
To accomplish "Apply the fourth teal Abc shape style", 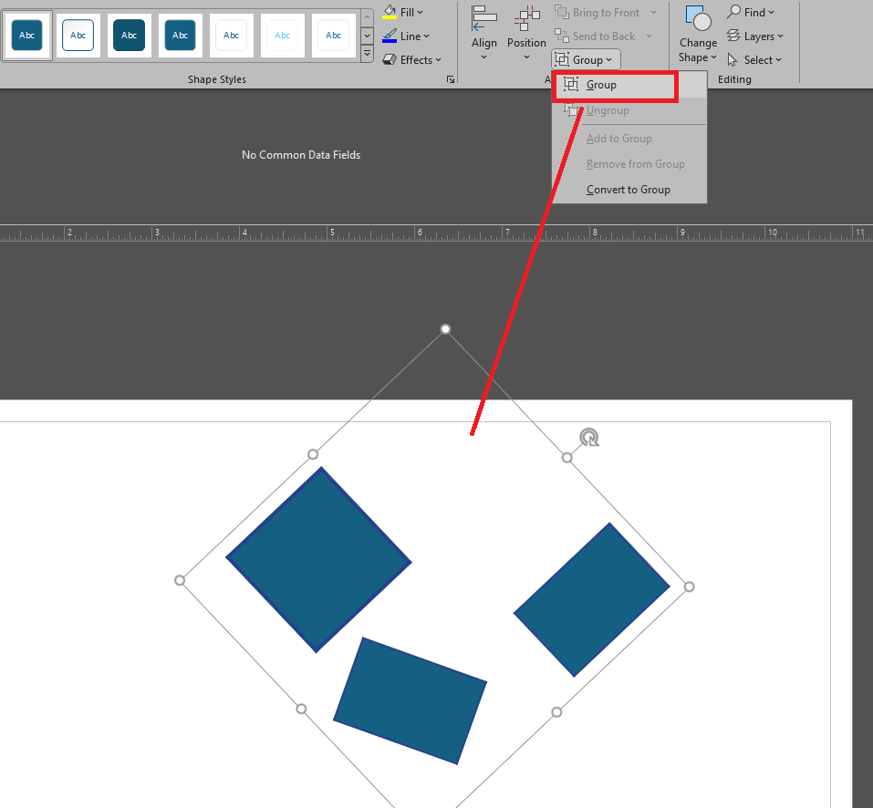I will (181, 35).
